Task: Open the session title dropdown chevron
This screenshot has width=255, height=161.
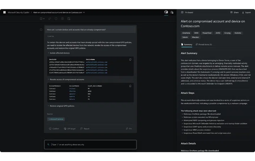Action: coord(84,12)
